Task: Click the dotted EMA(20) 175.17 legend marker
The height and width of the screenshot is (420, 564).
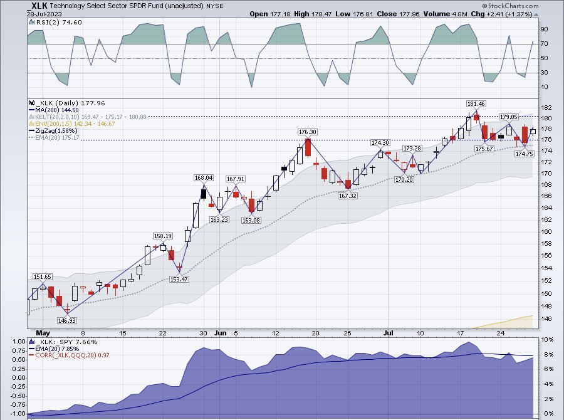Action: coord(32,137)
